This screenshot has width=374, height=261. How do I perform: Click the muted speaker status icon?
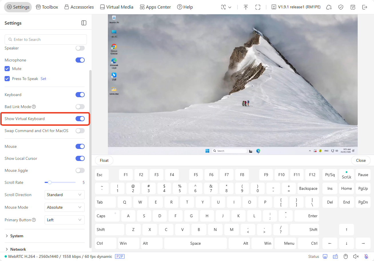point(356,256)
